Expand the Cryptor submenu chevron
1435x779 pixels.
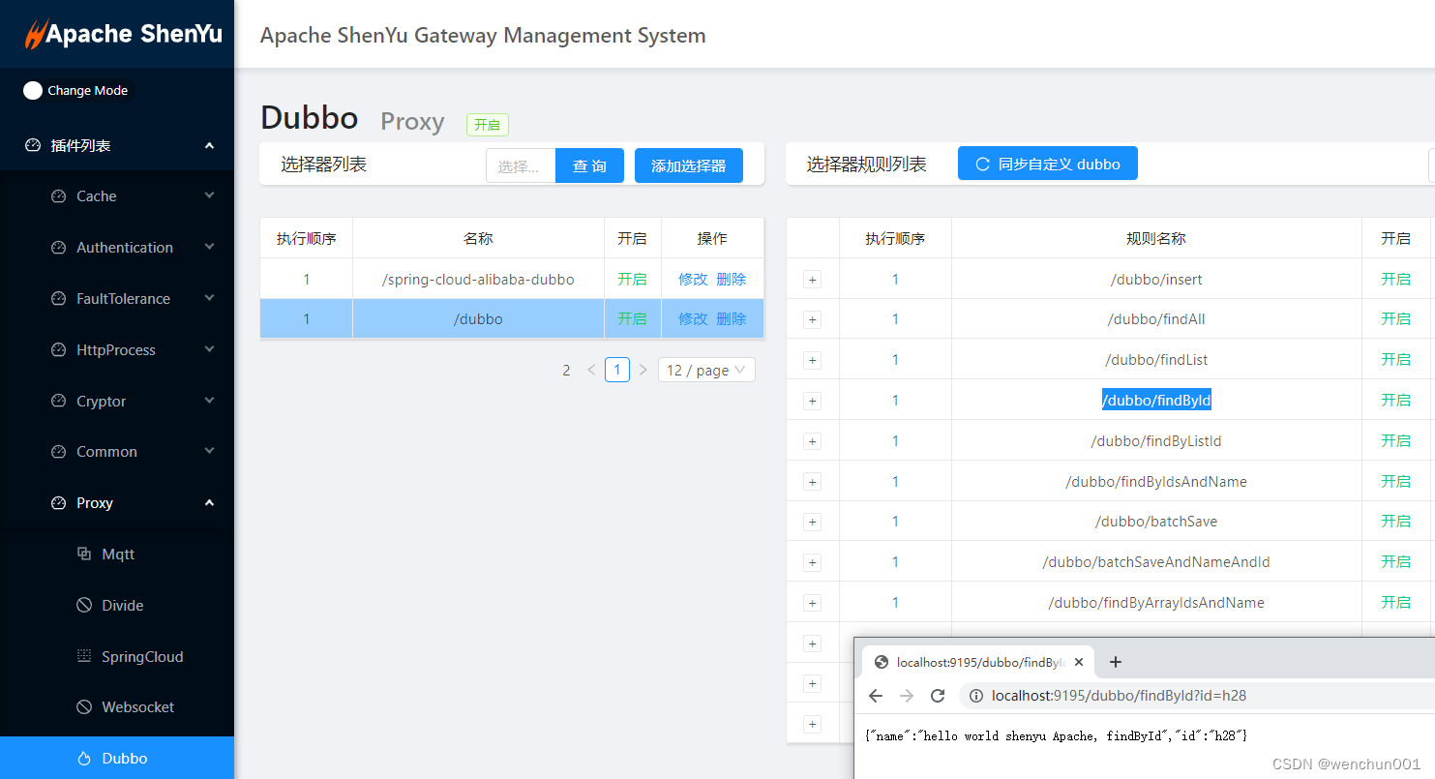coord(209,401)
